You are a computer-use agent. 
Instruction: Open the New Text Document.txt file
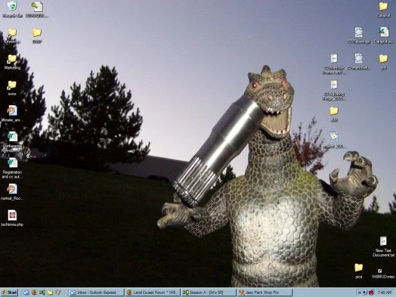click(x=383, y=247)
